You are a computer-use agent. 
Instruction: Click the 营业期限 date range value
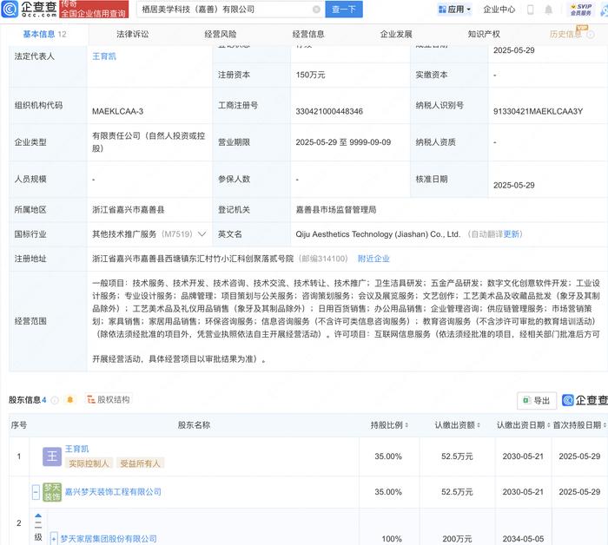[x=343, y=142]
